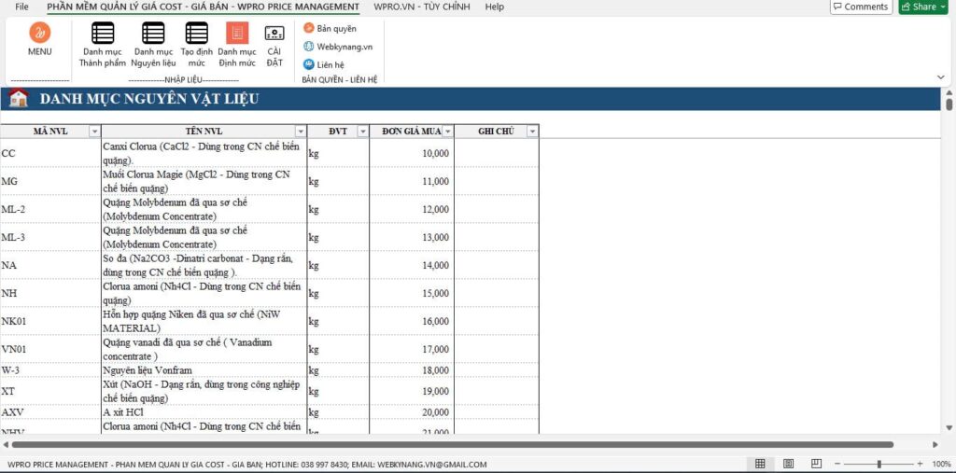Open CÀI ĐẶT settings icon

click(x=274, y=35)
